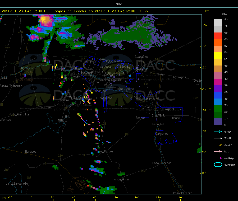Image resolution: width=238 pixels, height=201 pixels.
Task: Click the 'La_Nora' map label
Action: point(105,67)
